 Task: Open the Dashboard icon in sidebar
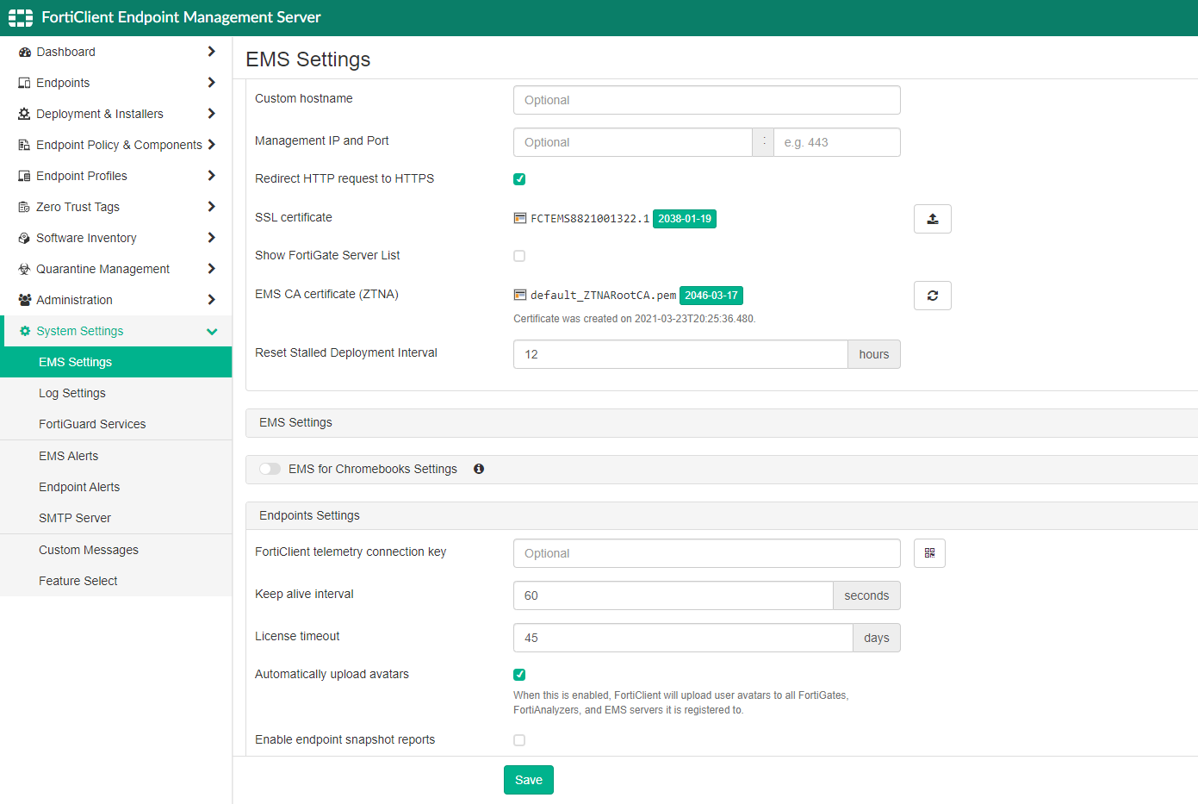click(x=24, y=52)
